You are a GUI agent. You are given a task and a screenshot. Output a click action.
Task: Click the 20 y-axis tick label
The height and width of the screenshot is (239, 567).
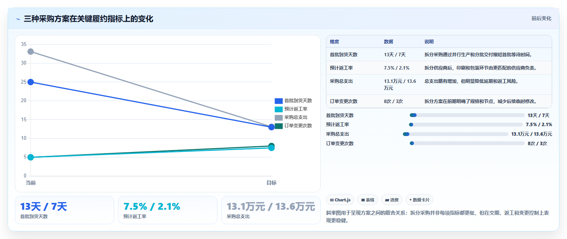click(x=24, y=101)
